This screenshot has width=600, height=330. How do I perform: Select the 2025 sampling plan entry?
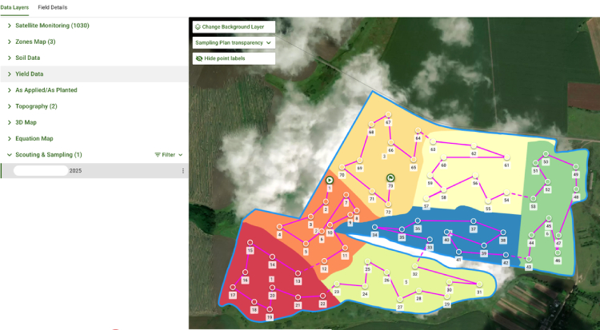click(75, 171)
